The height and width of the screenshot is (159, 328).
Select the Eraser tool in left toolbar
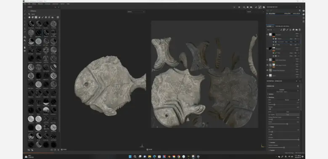pos(24,14)
